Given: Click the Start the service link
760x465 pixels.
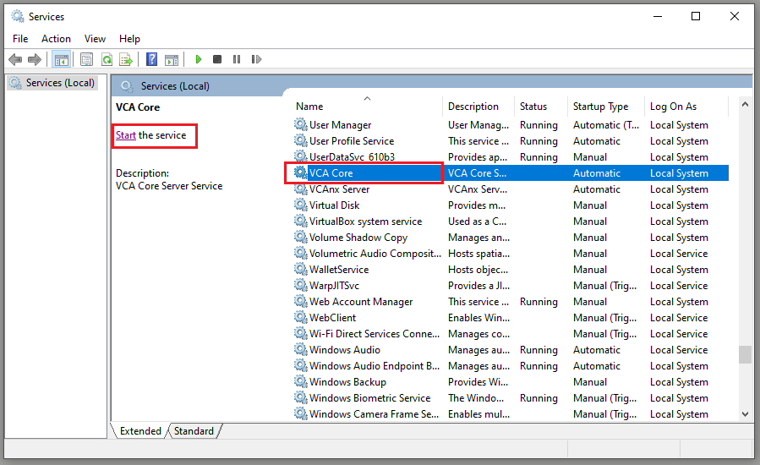Looking at the screenshot, I should pyautogui.click(x=125, y=135).
